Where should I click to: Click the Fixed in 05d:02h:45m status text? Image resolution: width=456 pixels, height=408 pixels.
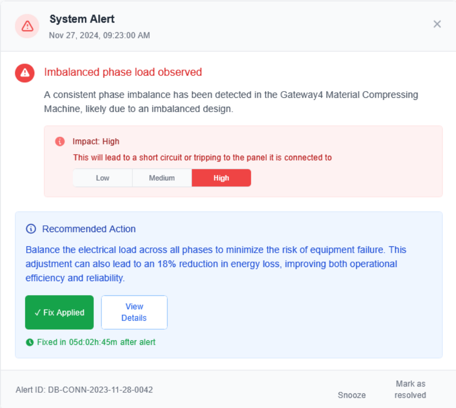coord(96,342)
